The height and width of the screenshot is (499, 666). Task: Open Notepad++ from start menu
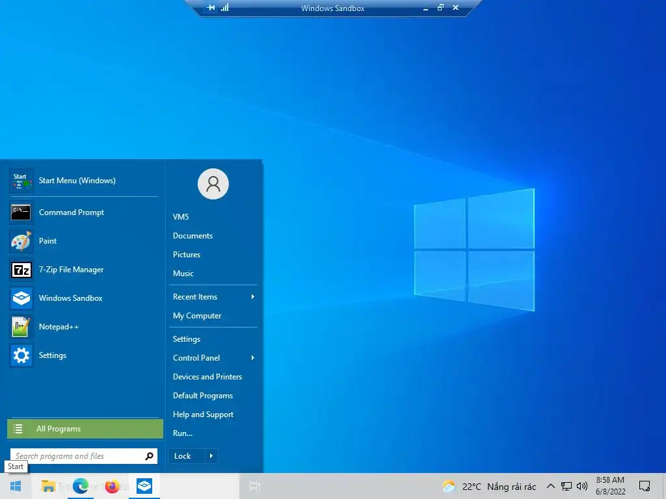[x=84, y=327]
